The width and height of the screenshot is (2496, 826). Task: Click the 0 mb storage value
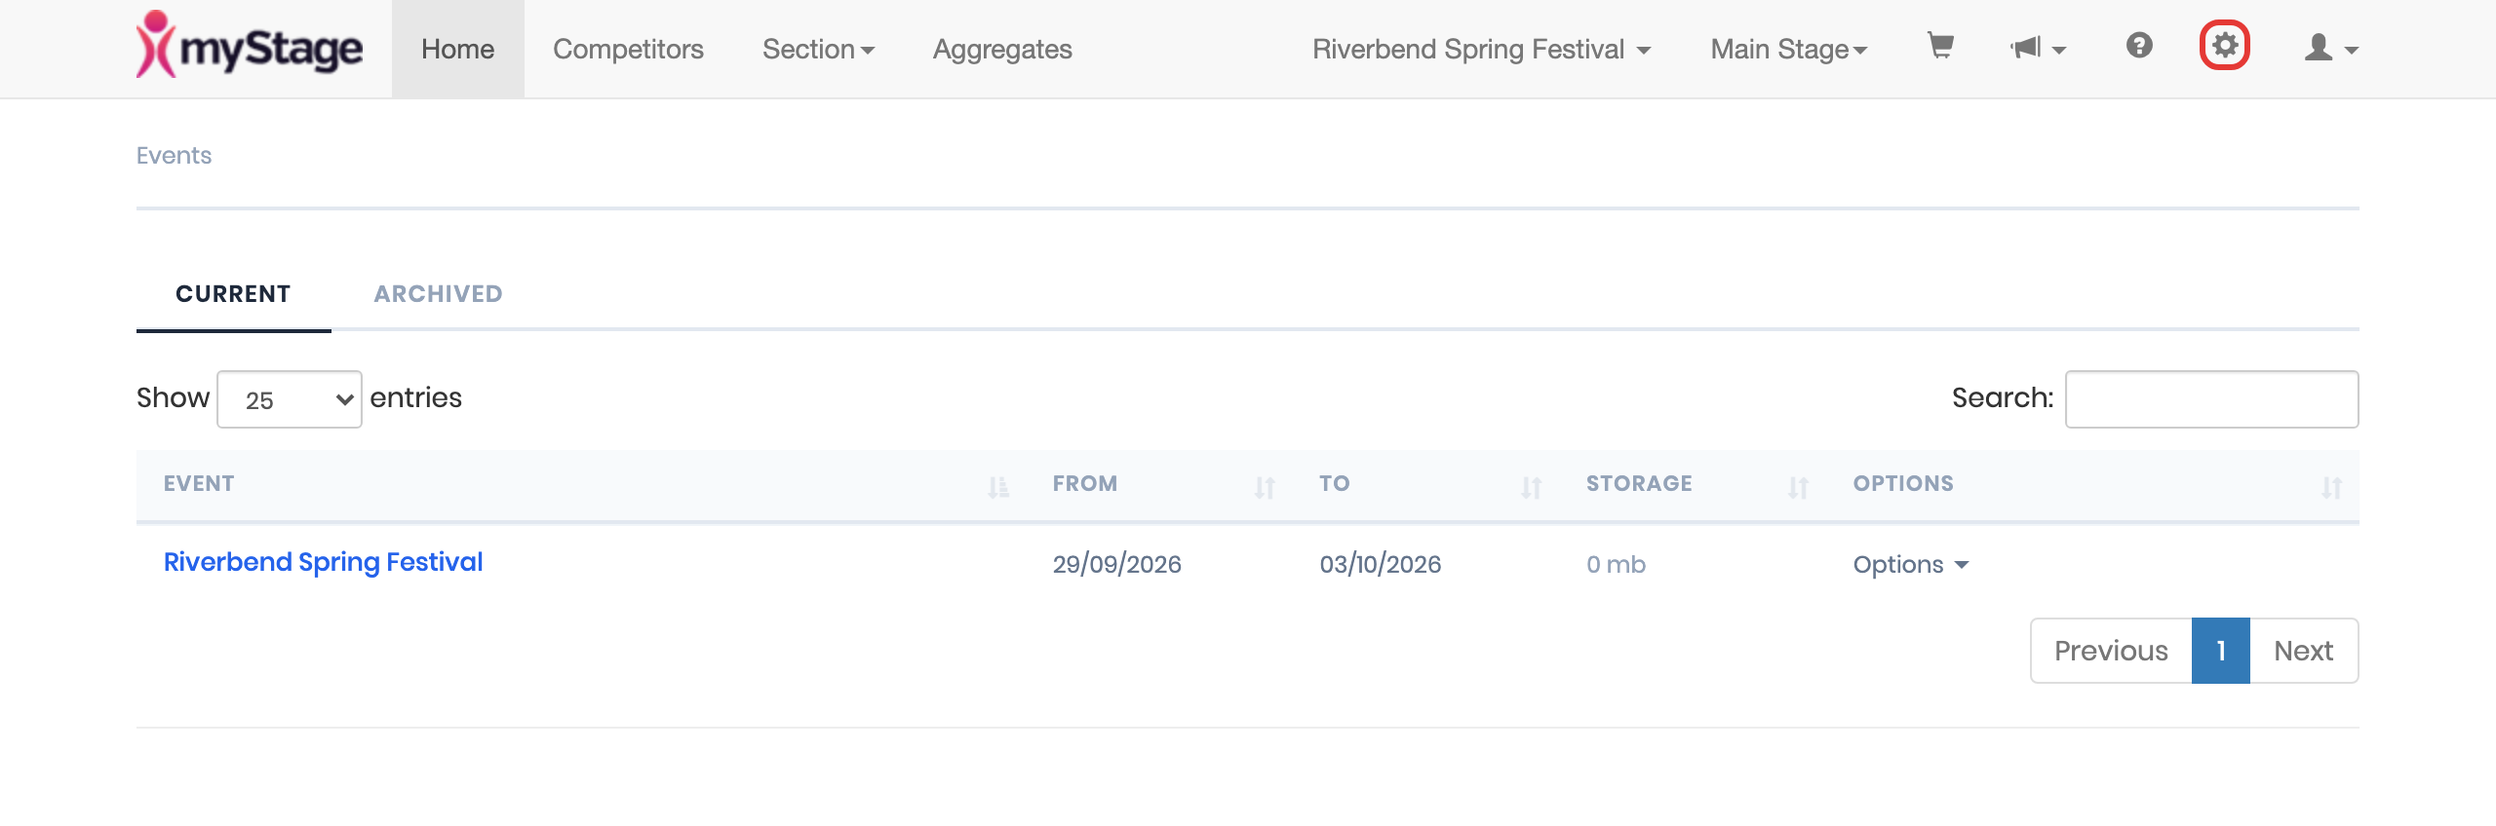coord(1616,565)
